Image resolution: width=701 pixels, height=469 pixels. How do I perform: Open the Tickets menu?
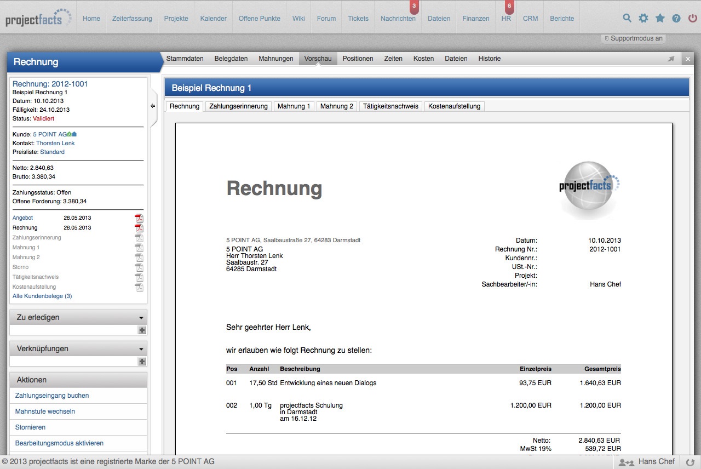pyautogui.click(x=358, y=18)
